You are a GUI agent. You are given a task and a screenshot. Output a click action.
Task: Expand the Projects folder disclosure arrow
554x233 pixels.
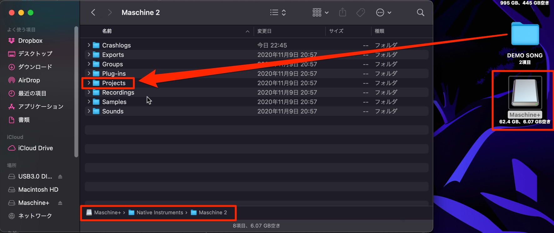click(x=89, y=83)
